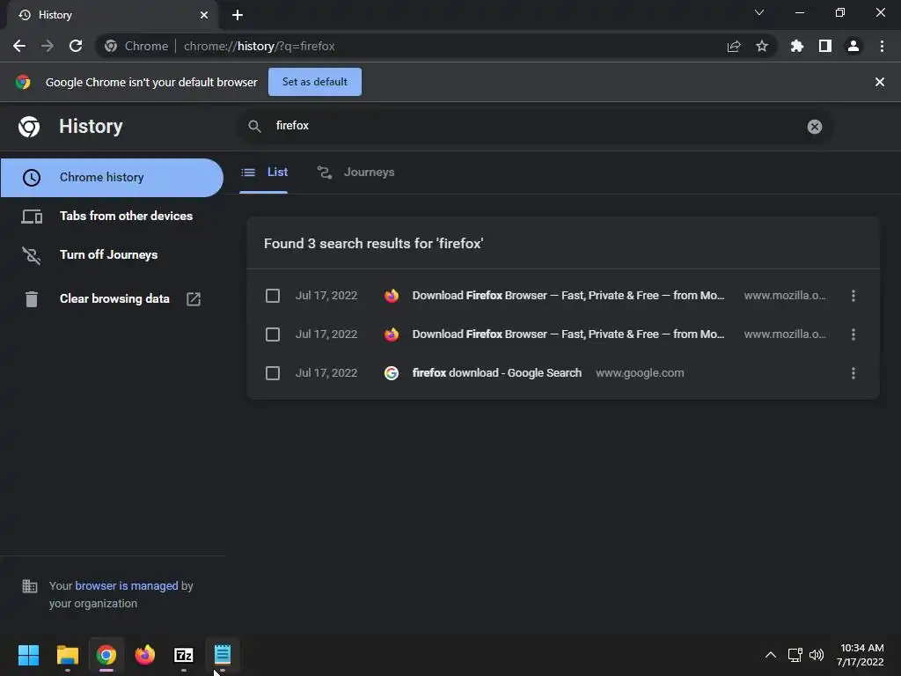Launch Firefox from the taskbar
This screenshot has height=676, width=901.
pyautogui.click(x=145, y=655)
